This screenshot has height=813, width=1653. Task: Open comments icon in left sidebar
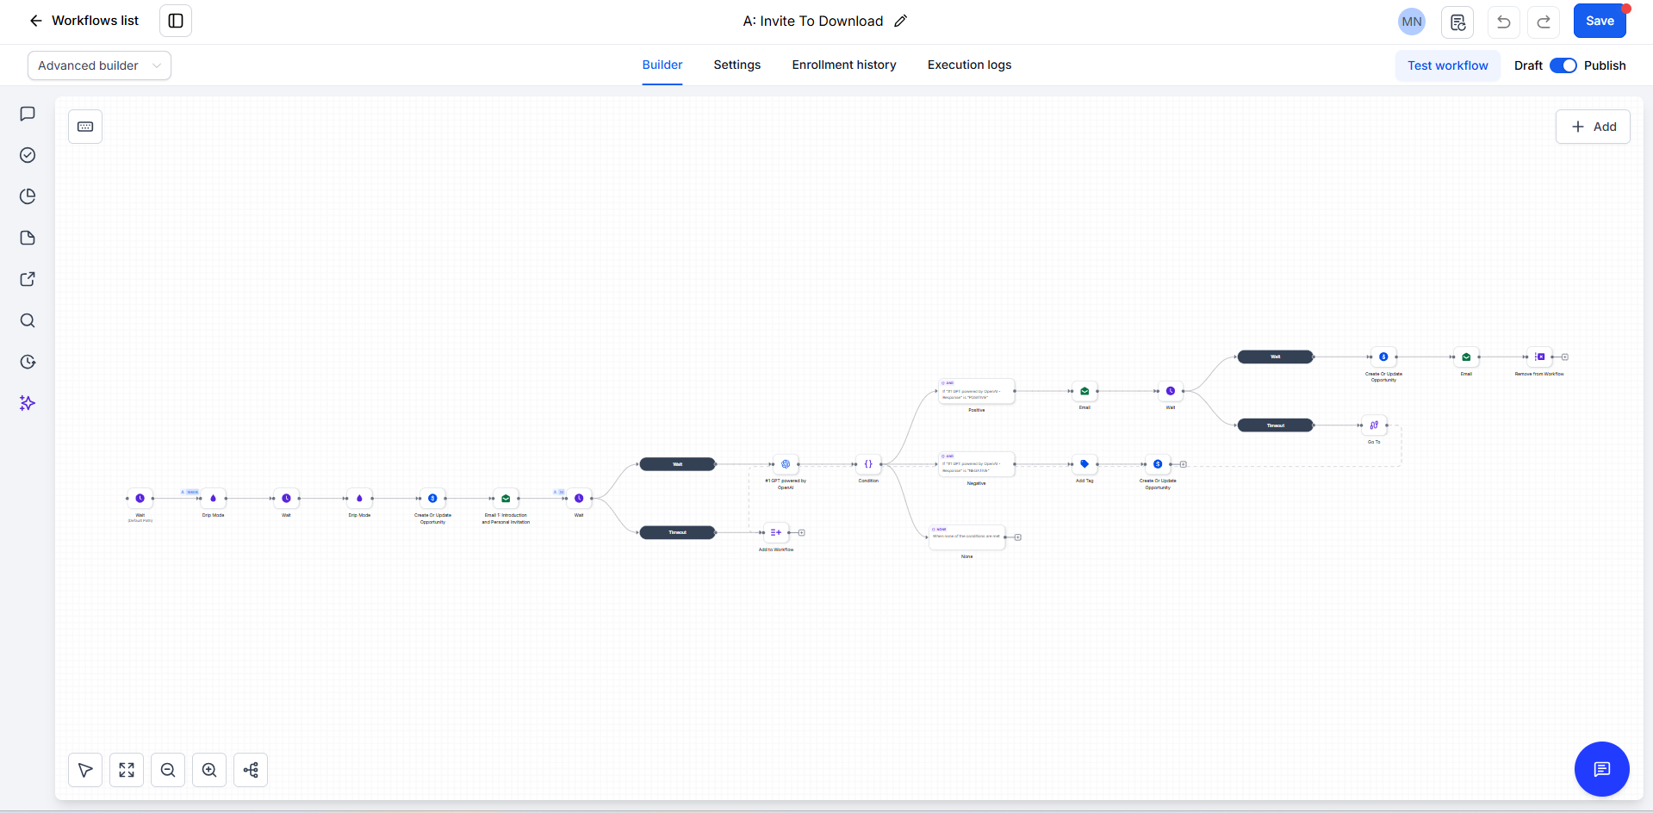point(28,114)
